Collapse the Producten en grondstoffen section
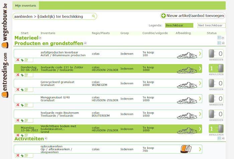This screenshot has height=159, width=234. click(85, 43)
